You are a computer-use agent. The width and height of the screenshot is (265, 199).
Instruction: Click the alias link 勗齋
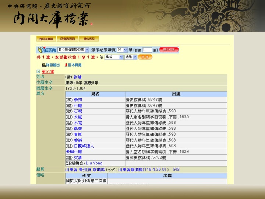[78, 129]
